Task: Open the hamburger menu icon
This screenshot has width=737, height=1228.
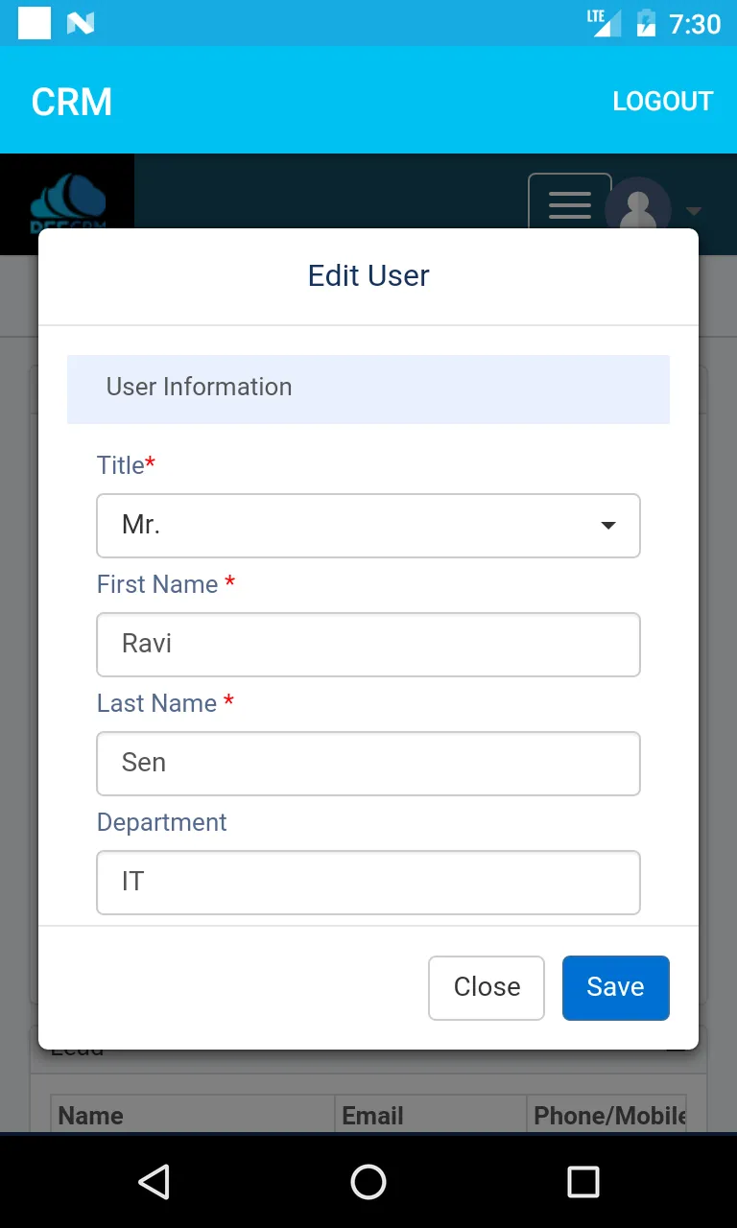Action: tap(570, 203)
